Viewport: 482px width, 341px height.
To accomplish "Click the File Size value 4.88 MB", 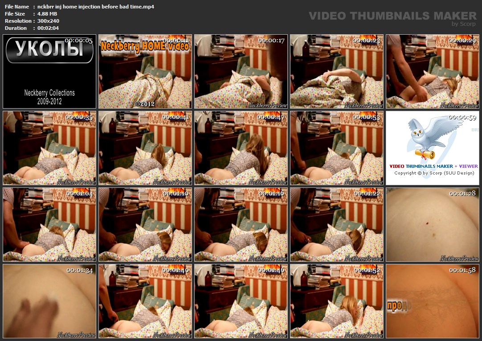I will pos(48,14).
